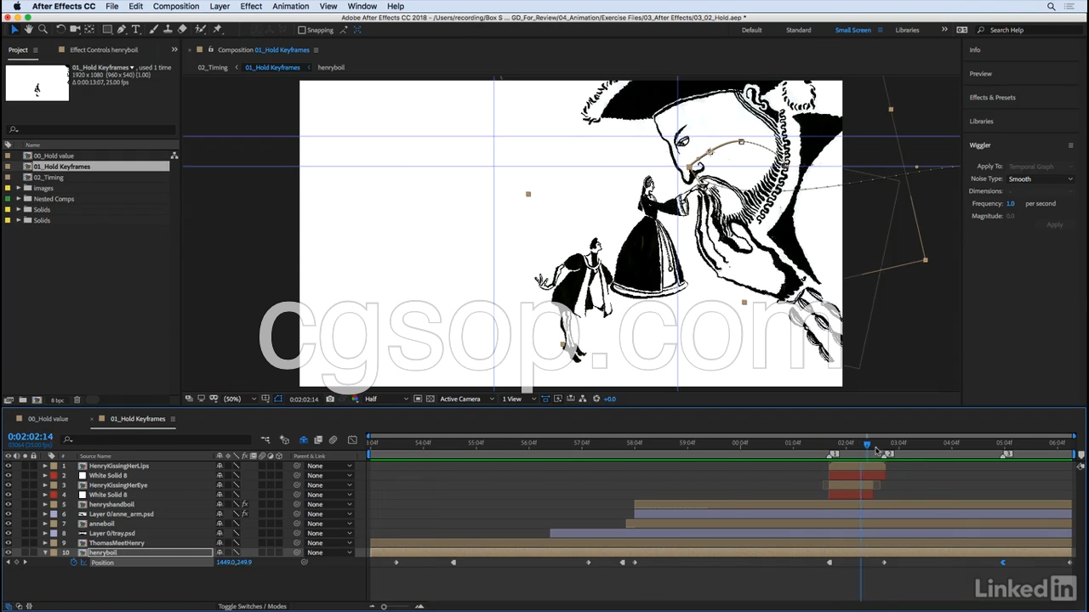Click the Search Help field

pyautogui.click(x=1031, y=30)
